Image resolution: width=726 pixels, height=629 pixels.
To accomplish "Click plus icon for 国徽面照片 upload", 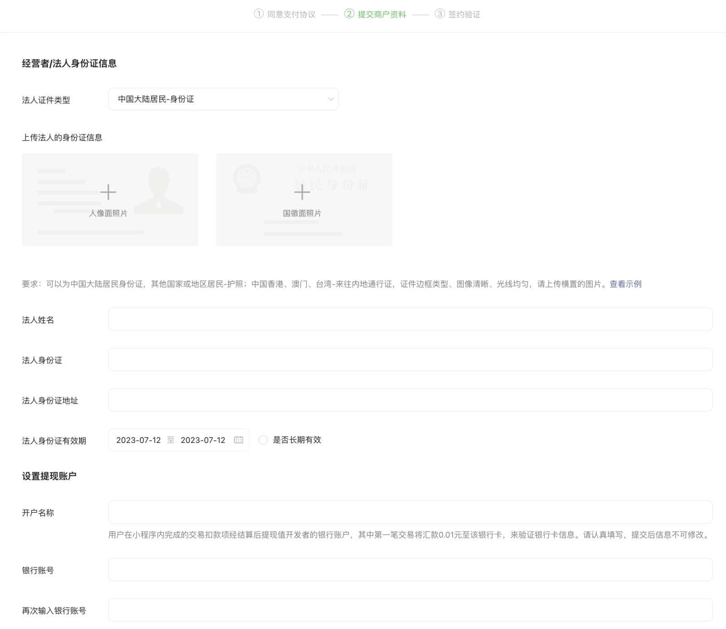I will (x=302, y=192).
